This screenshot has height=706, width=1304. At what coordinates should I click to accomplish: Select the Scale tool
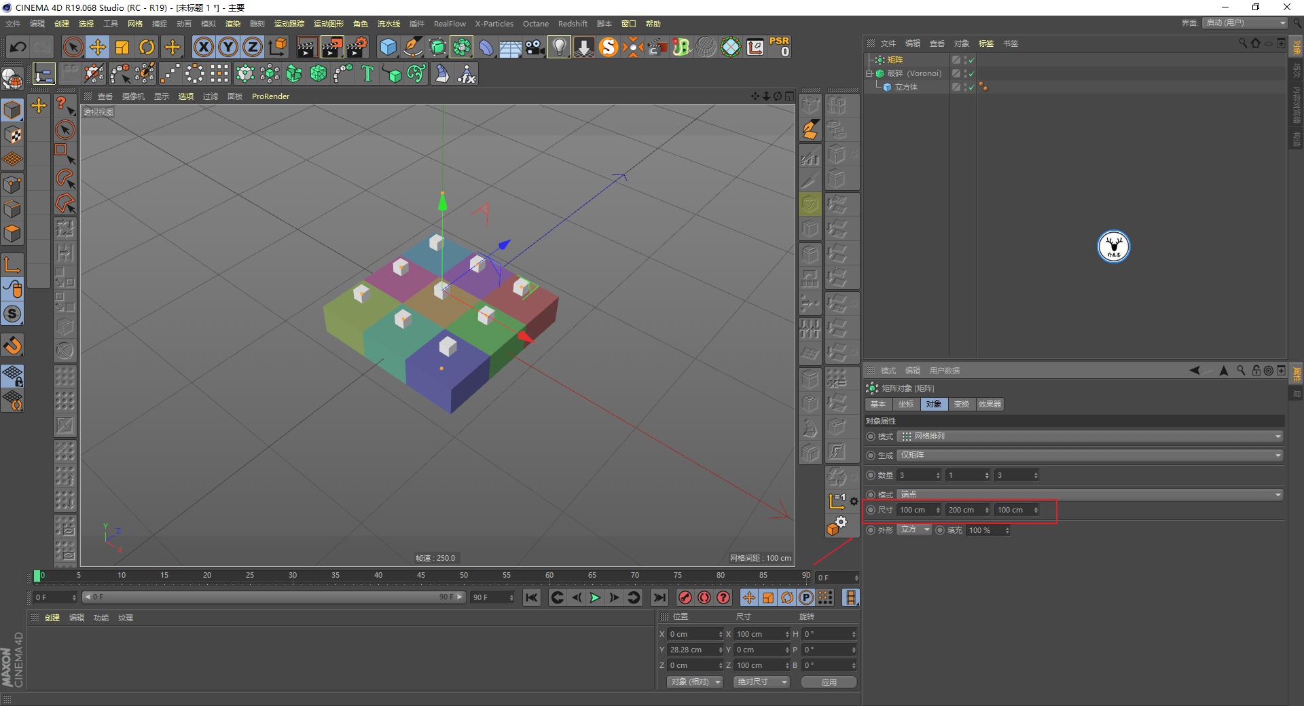pos(122,46)
